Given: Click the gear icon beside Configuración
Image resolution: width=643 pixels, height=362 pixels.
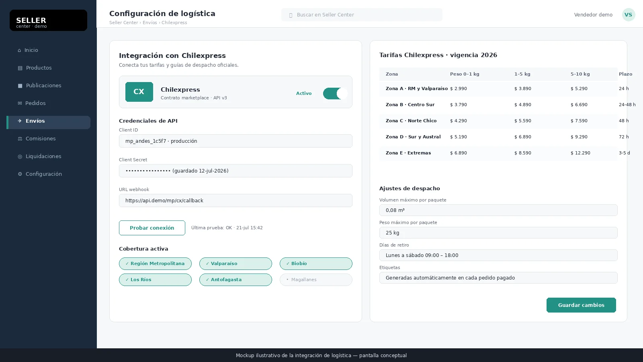Looking at the screenshot, I should tap(20, 174).
